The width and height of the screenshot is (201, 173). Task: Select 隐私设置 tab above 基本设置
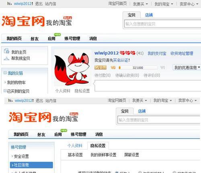click(98, 145)
